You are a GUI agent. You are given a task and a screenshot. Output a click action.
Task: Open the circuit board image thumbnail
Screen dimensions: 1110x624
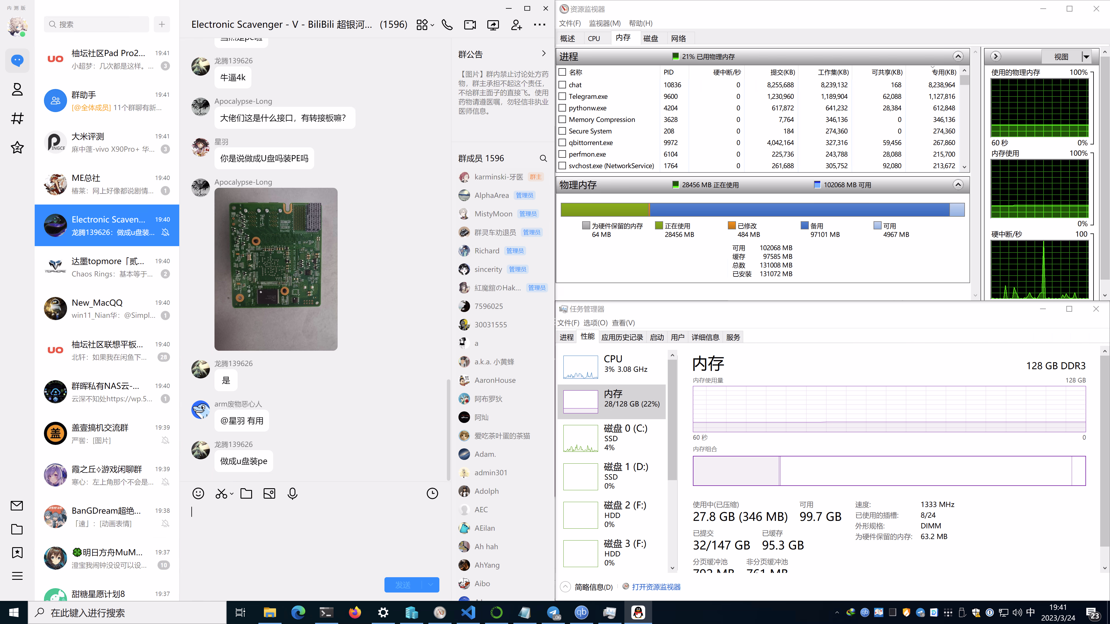pyautogui.click(x=276, y=269)
